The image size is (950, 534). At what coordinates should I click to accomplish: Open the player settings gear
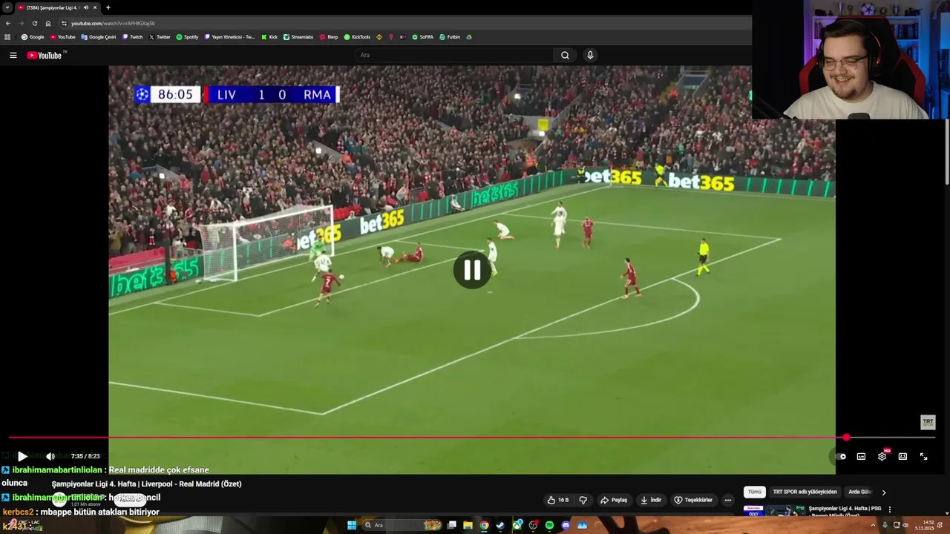coord(882,456)
